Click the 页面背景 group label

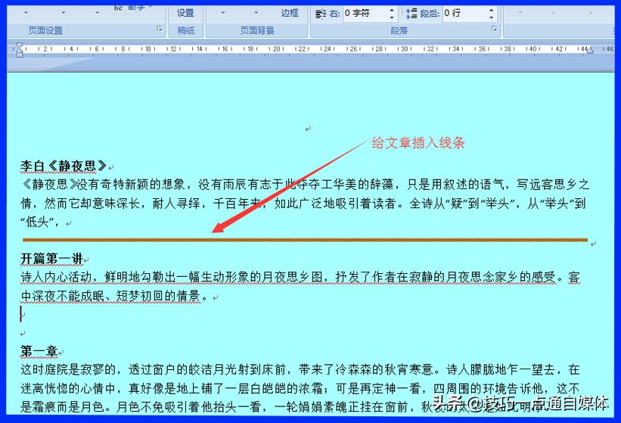(x=257, y=30)
